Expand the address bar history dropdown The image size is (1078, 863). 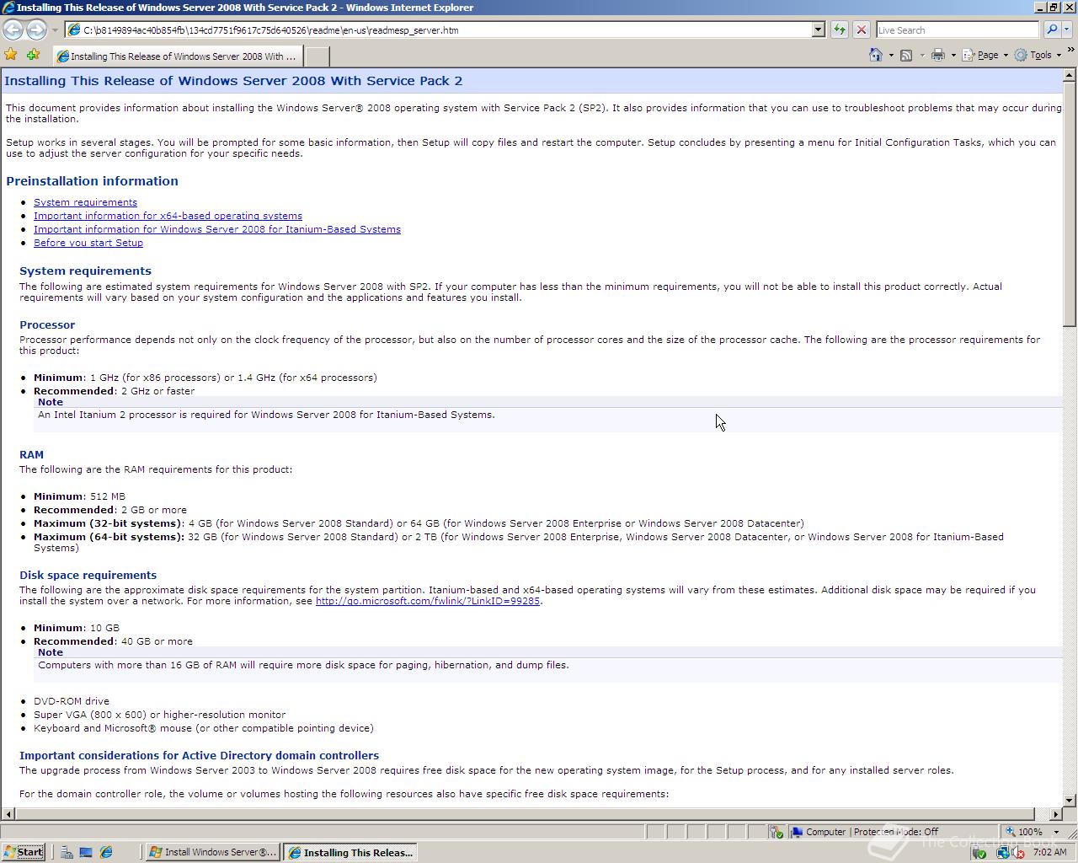[818, 29]
